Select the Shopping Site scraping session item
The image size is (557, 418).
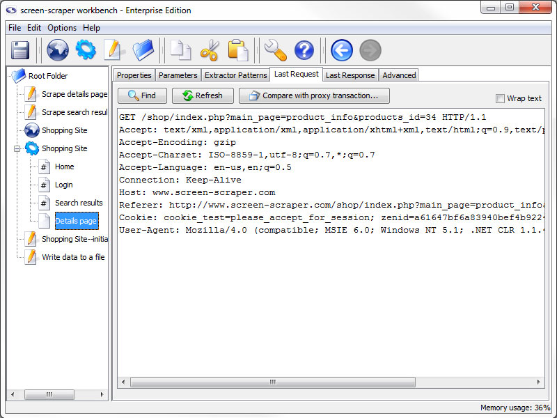[65, 148]
